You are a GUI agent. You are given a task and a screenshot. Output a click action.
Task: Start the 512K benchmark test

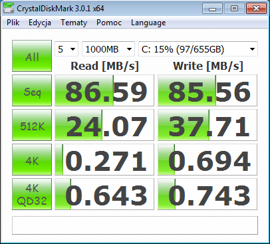coord(32,125)
